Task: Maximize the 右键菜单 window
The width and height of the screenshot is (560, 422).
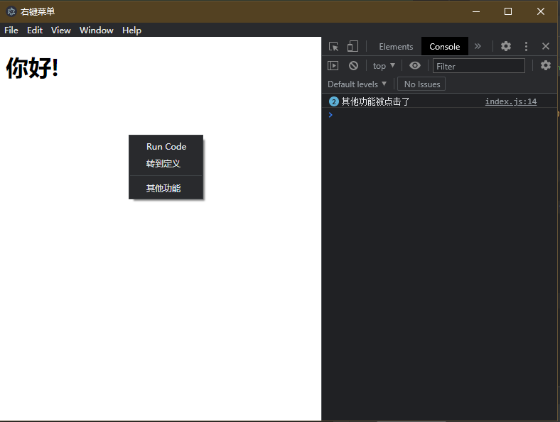Action: click(508, 11)
